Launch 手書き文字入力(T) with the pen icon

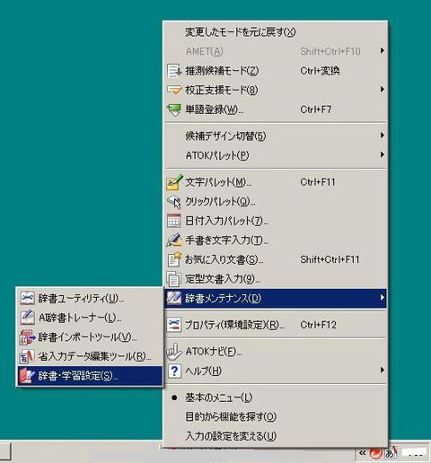pos(174,240)
